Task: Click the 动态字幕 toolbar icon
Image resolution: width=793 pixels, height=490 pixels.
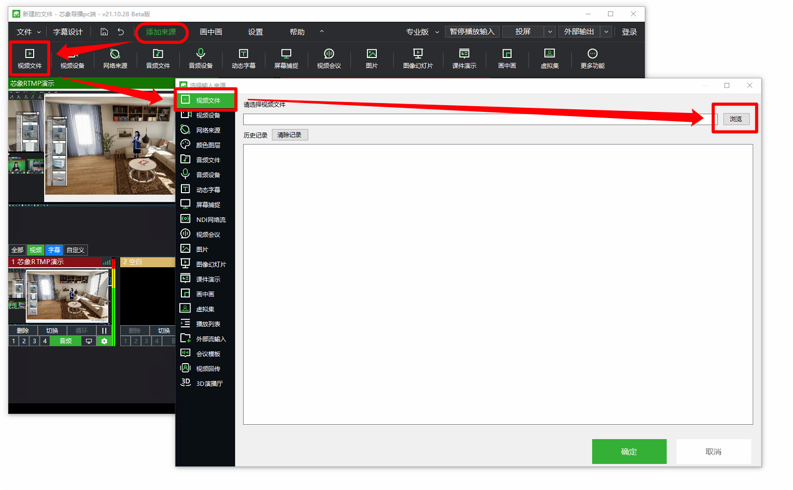Action: tap(243, 58)
